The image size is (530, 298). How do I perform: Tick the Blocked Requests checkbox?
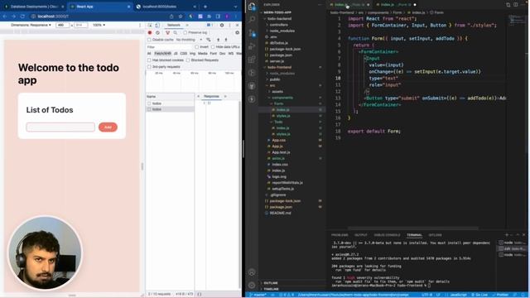pos(188,60)
